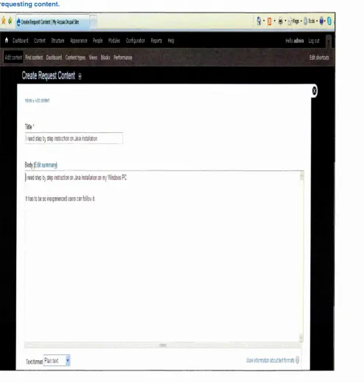Click the Content types shortcut
Screen dimensions: 364x383
tap(75, 58)
